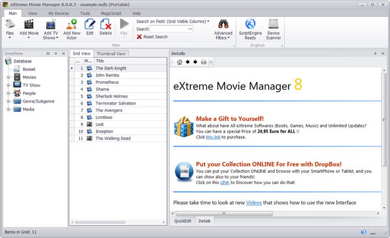Click the Edit toolbar icon
Screen dimensions: 390x238
coord(90,24)
